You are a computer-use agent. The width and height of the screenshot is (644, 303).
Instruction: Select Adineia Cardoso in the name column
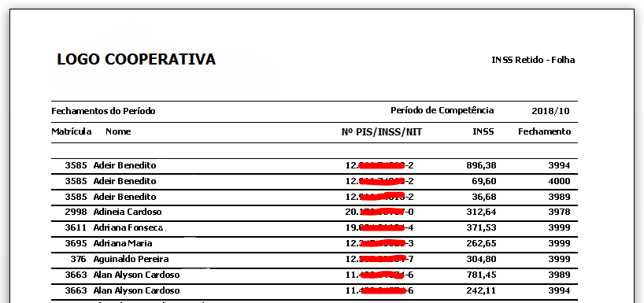pyautogui.click(x=128, y=212)
